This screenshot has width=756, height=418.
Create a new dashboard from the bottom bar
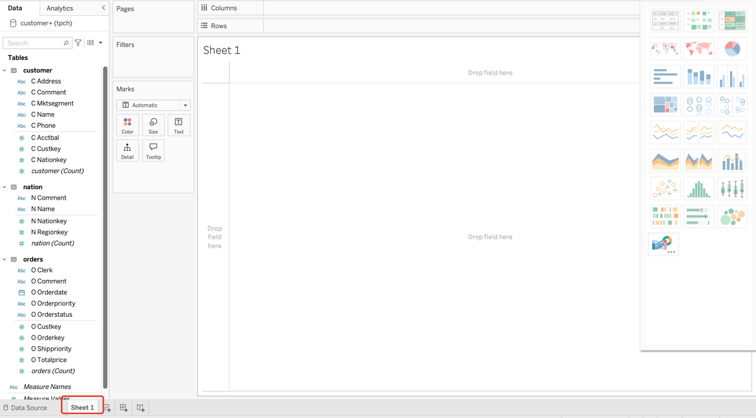click(x=123, y=407)
